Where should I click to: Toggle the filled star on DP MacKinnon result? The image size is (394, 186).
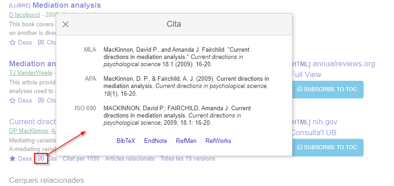coord(12,158)
